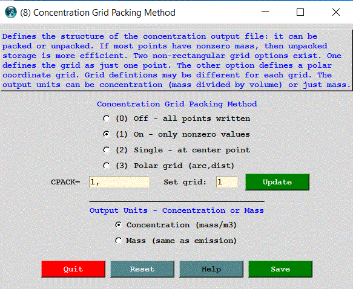
Task: Click the Concentration Grid Packing Method heading
Action: 177,104
